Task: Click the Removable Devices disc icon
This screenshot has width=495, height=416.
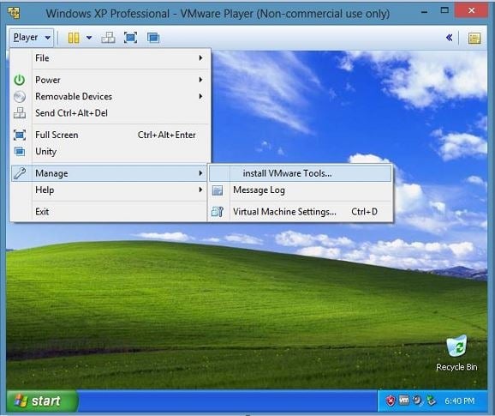Action: (x=20, y=96)
